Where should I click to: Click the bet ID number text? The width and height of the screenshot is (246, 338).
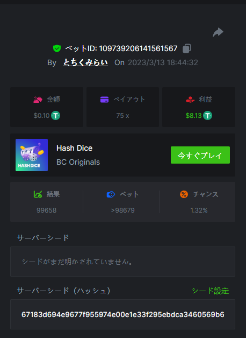tap(138, 48)
